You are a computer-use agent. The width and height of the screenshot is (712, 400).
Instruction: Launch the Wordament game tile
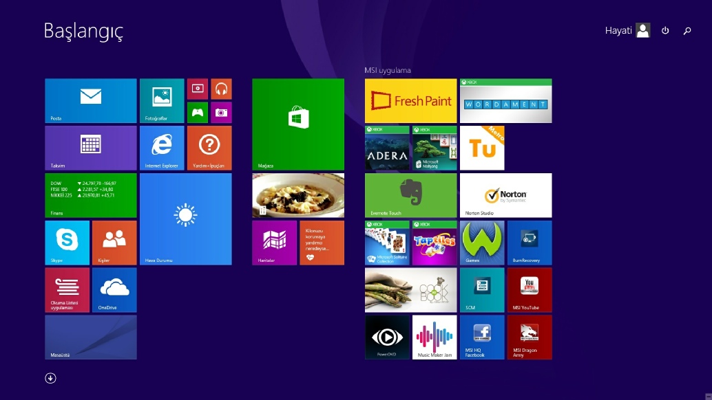pos(506,100)
